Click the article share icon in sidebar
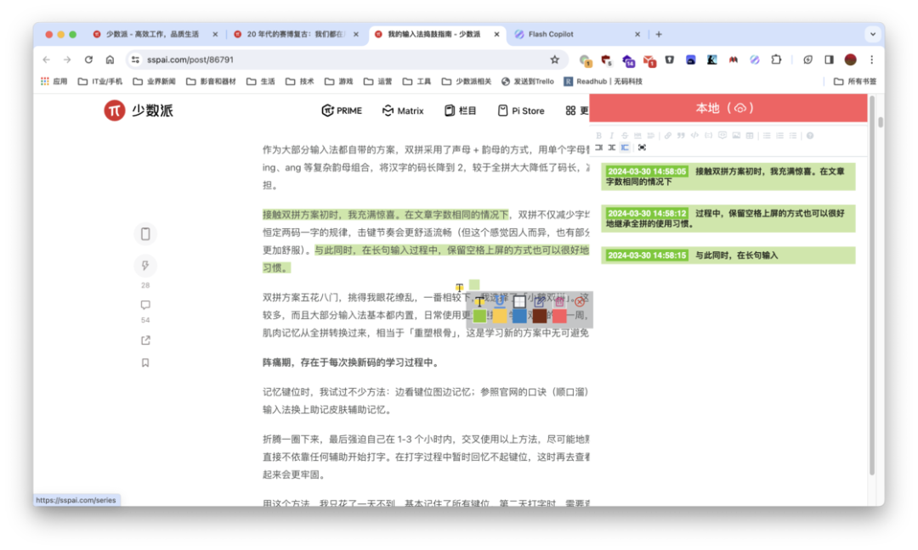918x550 pixels. click(x=145, y=340)
